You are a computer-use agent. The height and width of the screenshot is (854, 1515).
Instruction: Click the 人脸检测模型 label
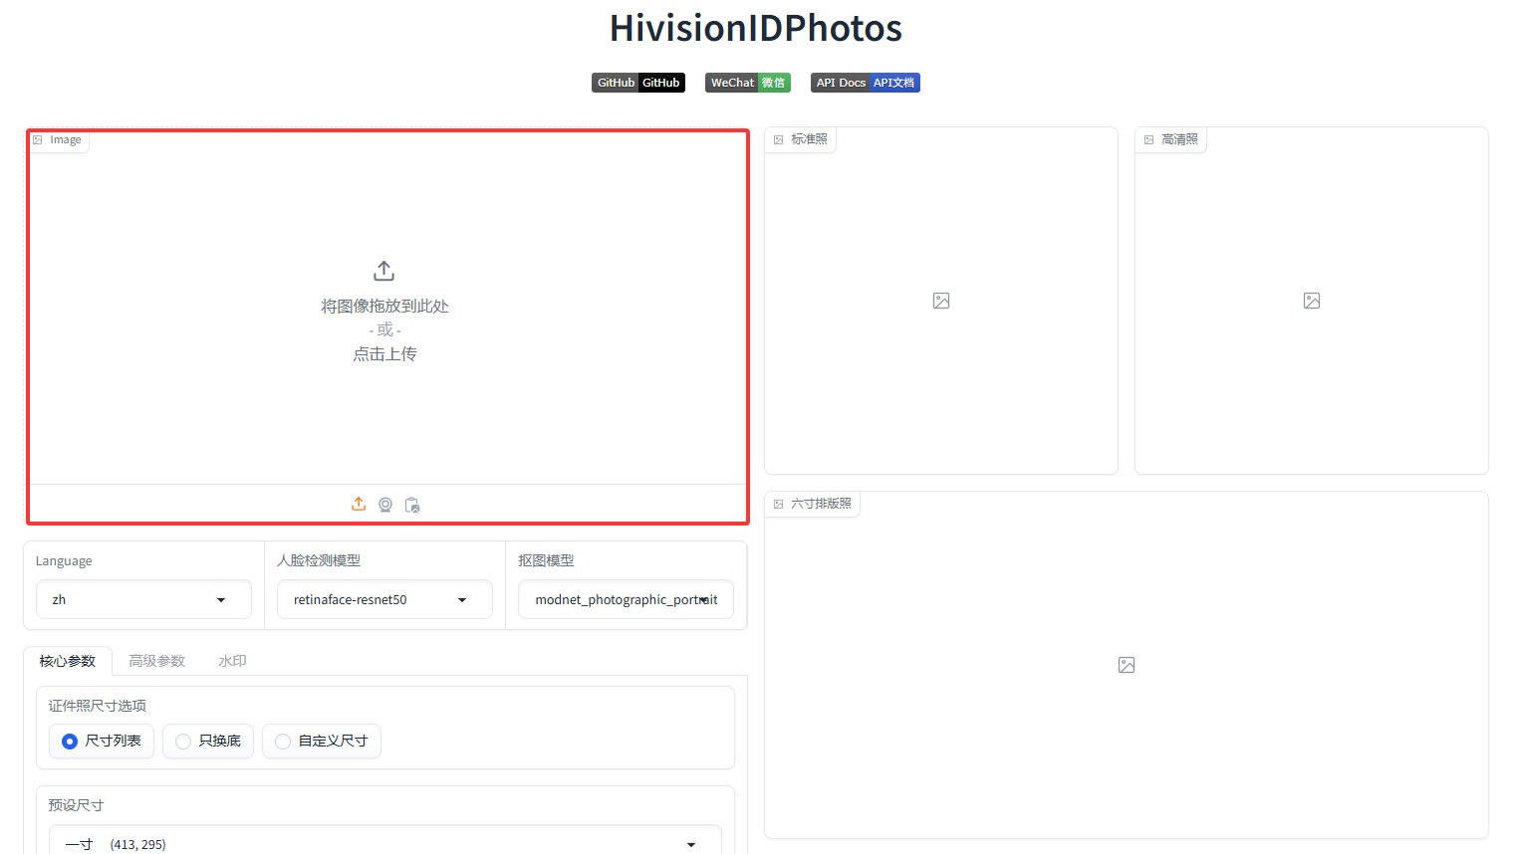coord(319,561)
